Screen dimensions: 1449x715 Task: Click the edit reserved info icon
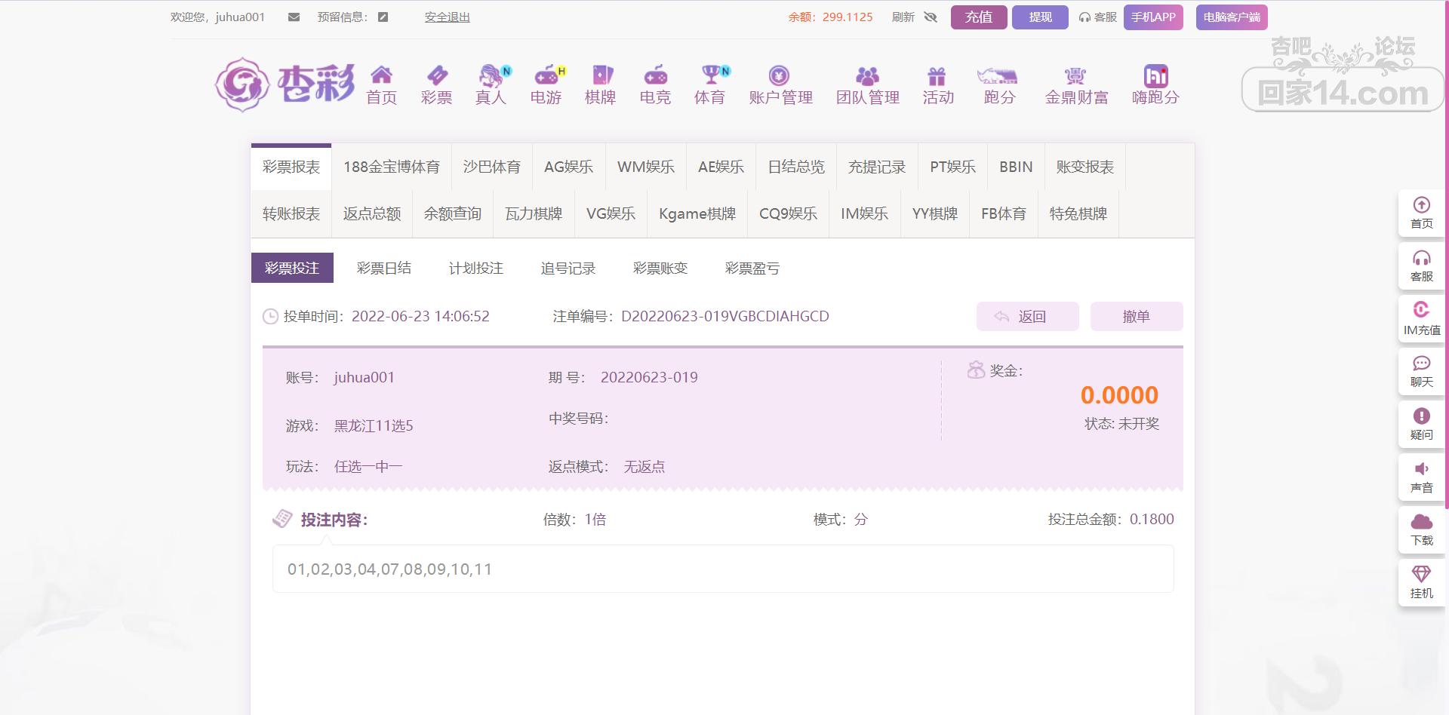pyautogui.click(x=383, y=17)
